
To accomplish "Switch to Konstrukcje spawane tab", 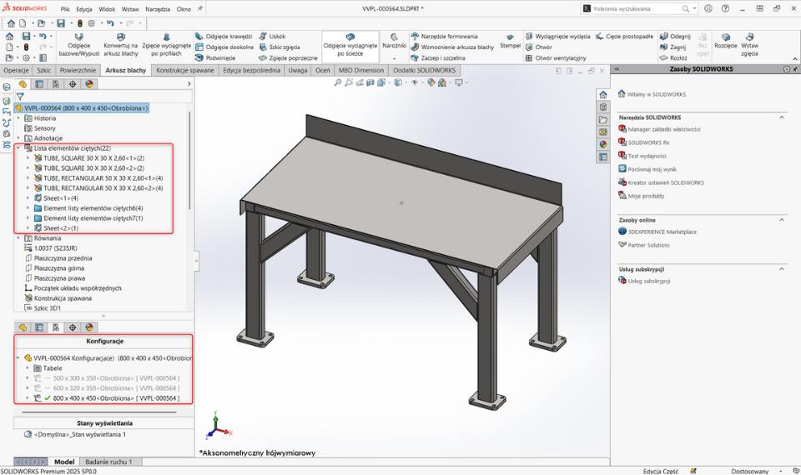I will [185, 70].
